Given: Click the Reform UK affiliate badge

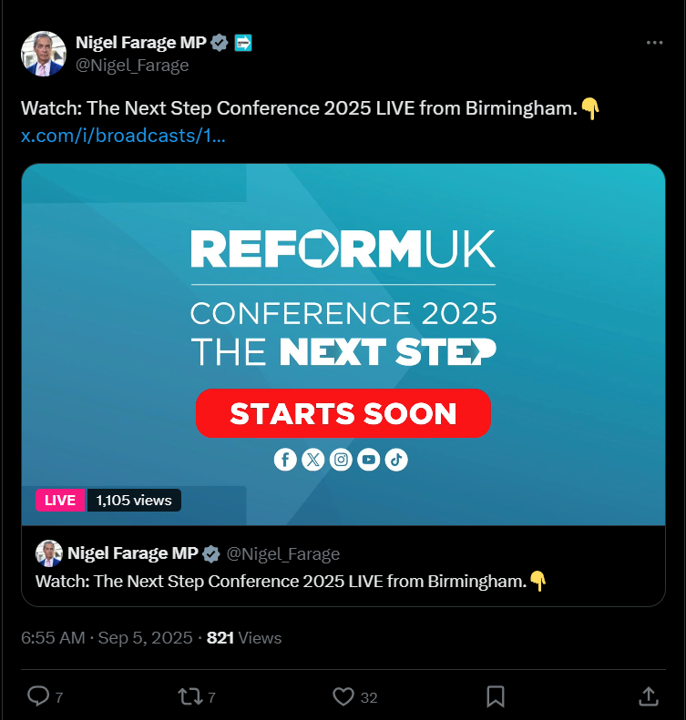Looking at the screenshot, I should pos(243,43).
